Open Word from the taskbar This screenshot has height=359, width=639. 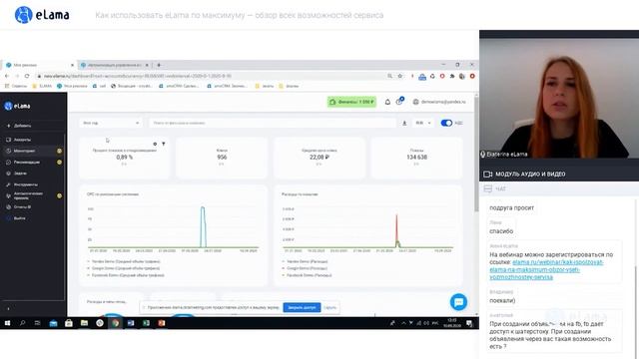(131, 323)
